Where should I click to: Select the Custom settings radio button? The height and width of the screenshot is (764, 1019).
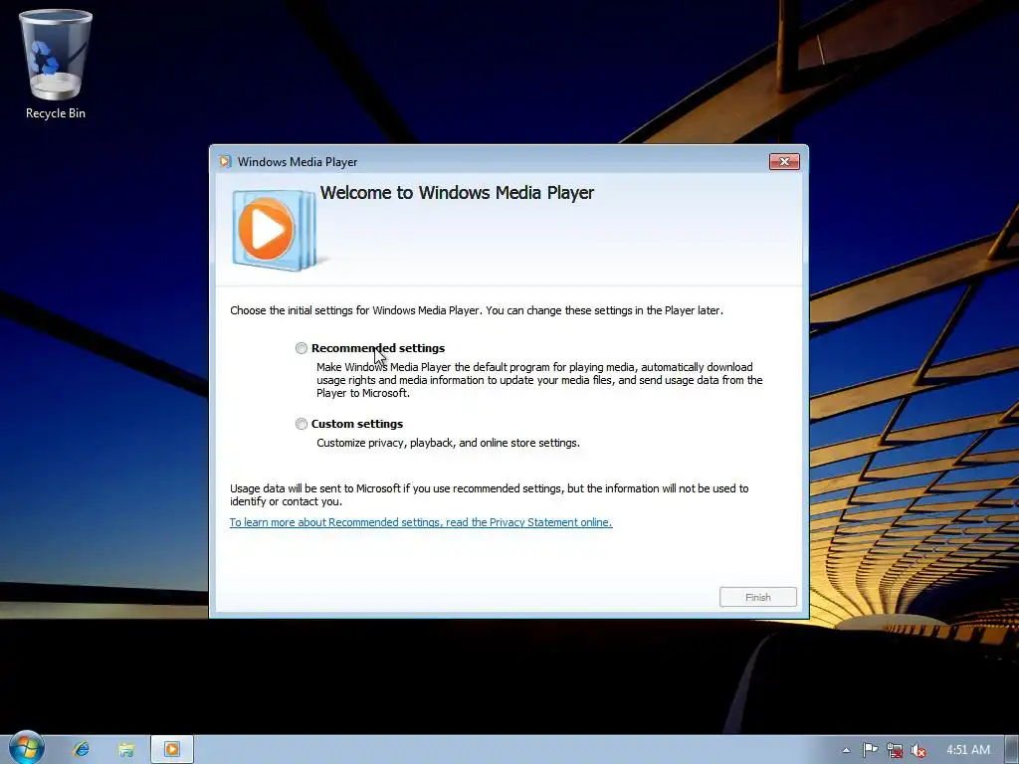302,424
